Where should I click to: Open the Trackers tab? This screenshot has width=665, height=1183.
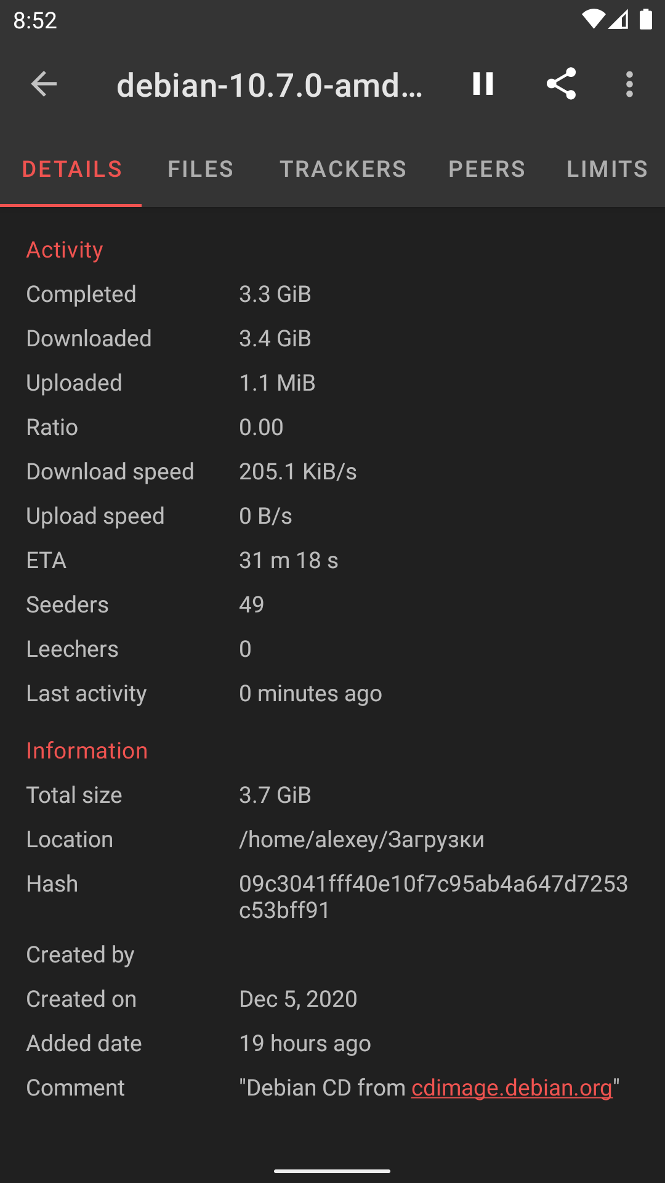tap(343, 169)
